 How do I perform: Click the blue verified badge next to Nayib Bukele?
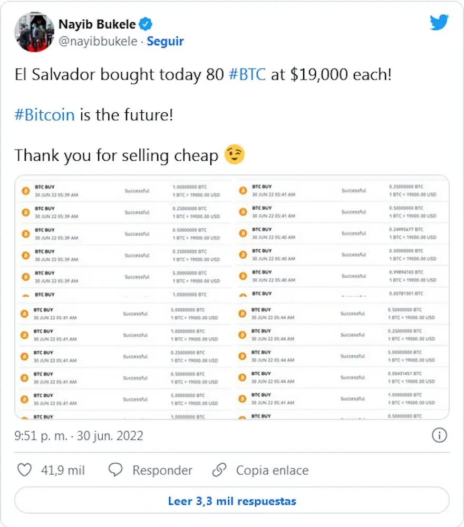tap(144, 24)
